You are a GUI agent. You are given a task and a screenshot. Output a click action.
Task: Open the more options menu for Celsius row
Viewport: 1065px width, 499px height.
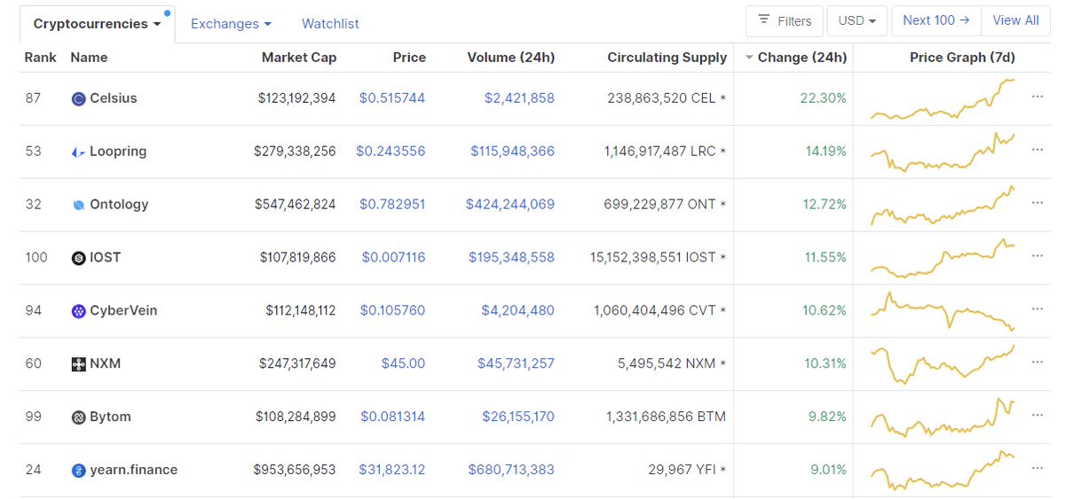tap(1037, 97)
